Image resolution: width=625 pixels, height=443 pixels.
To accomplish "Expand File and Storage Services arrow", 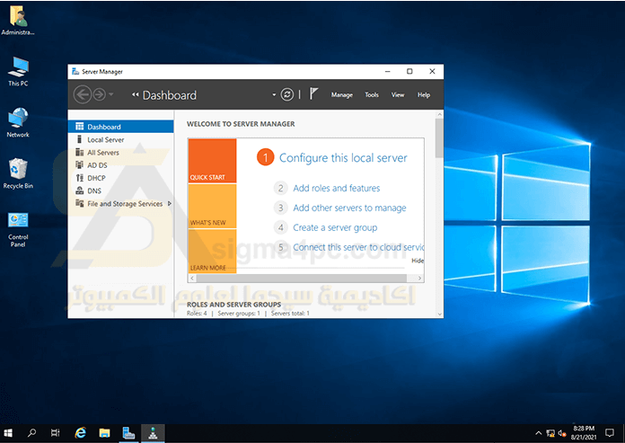I will click(170, 204).
